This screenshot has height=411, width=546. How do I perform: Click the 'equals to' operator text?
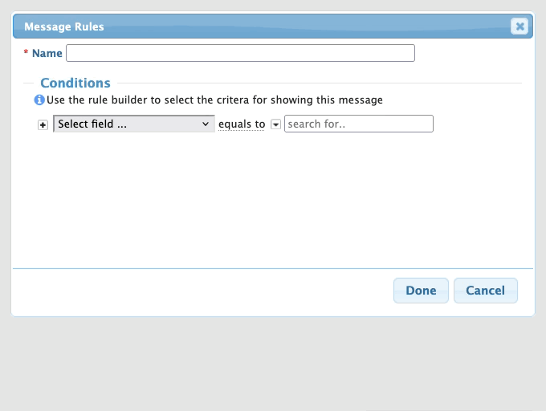pyautogui.click(x=242, y=124)
